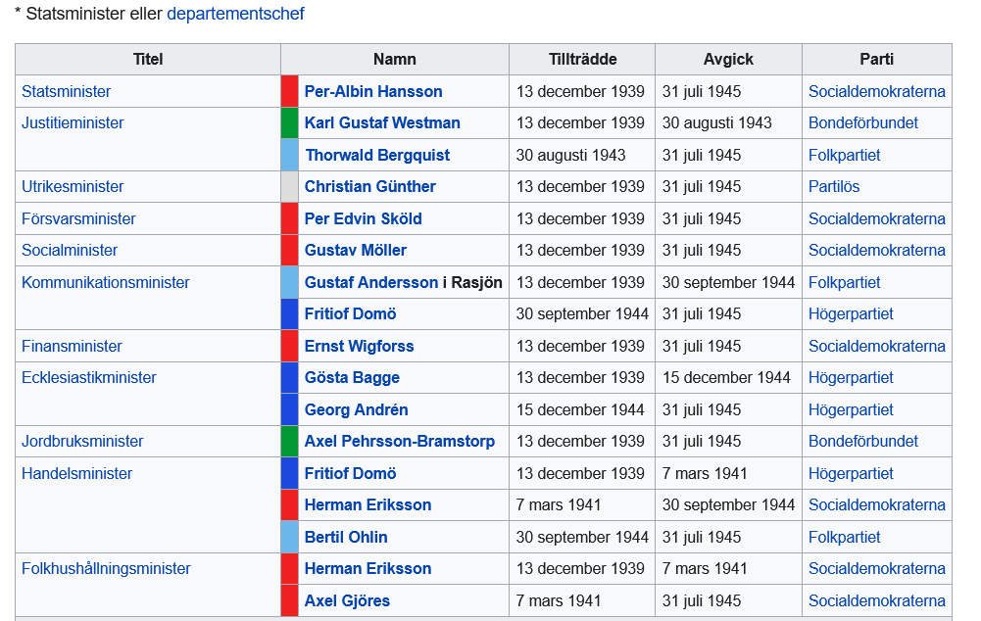Open the Utrikesminister title link
The height and width of the screenshot is (621, 981).
click(x=73, y=186)
